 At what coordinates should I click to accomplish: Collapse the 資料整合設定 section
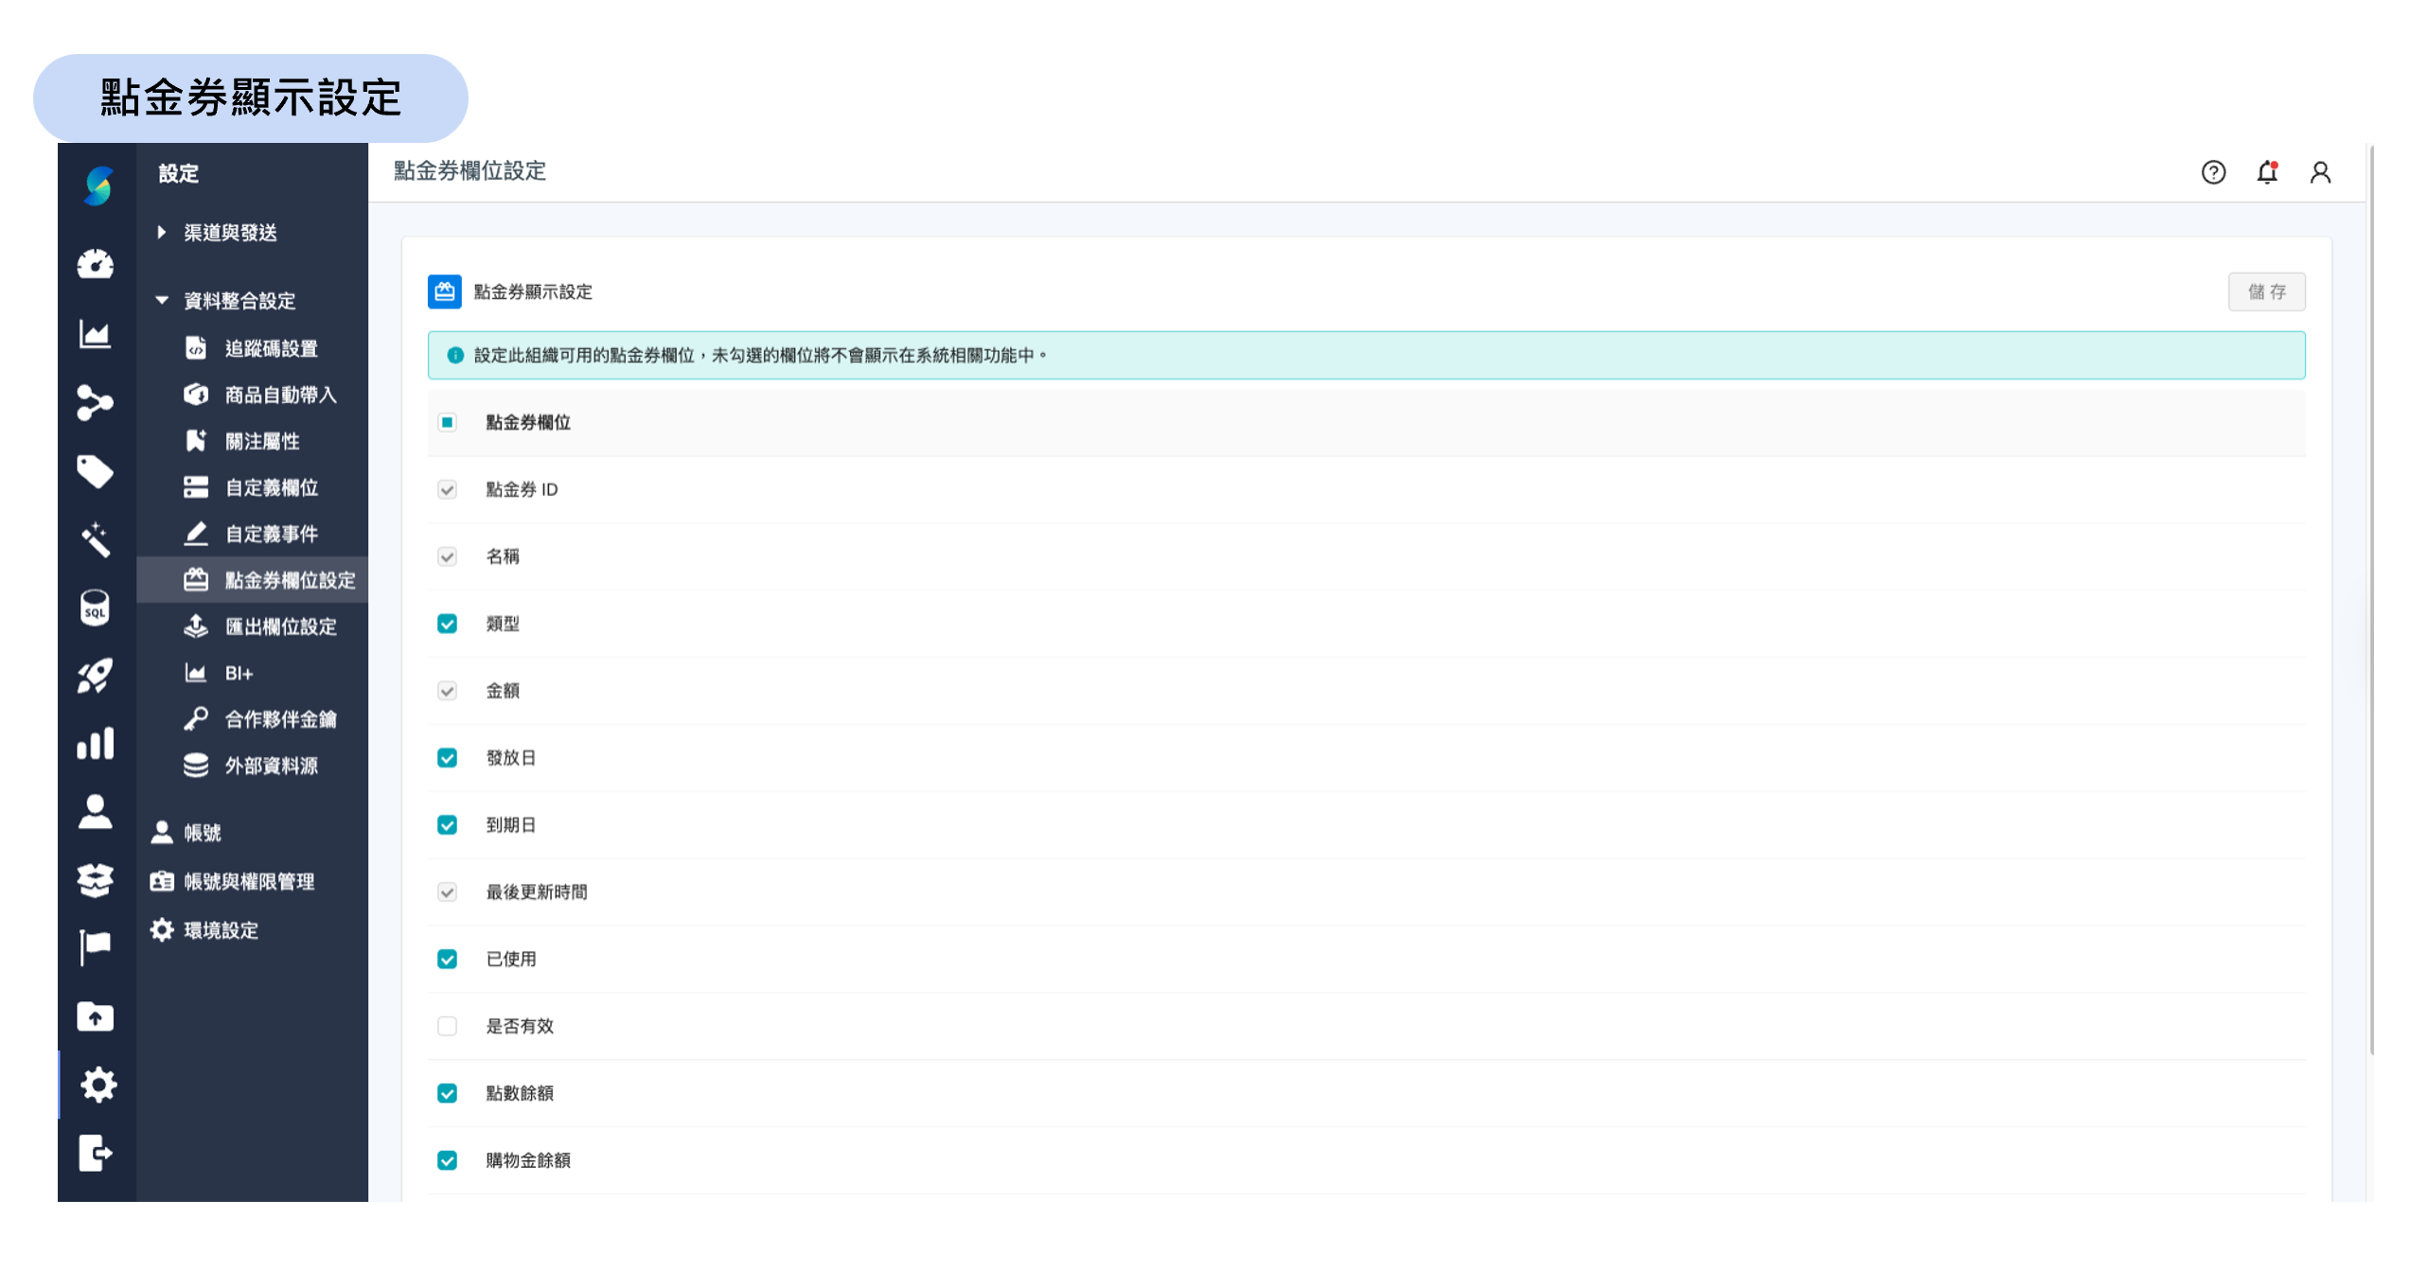pos(239,301)
